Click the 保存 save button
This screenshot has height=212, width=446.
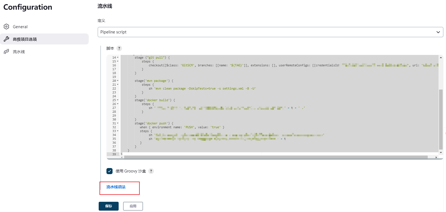109,206
